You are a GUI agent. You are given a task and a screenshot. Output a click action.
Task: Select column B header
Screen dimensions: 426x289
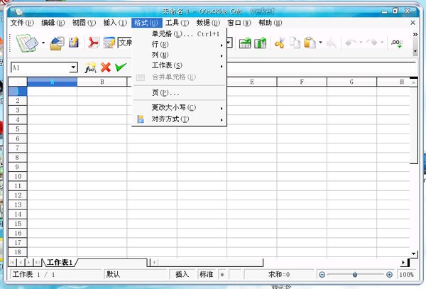102,82
